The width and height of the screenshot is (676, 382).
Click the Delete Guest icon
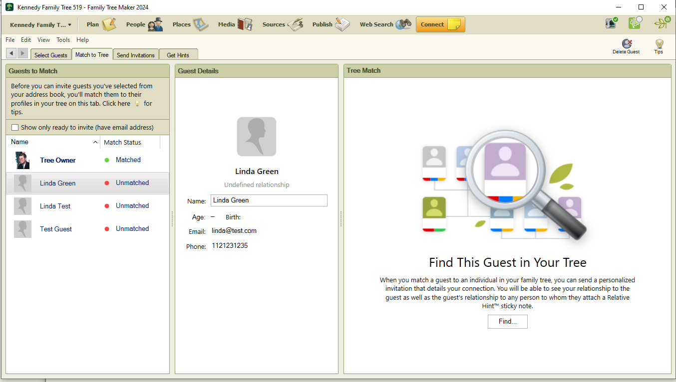tap(627, 44)
